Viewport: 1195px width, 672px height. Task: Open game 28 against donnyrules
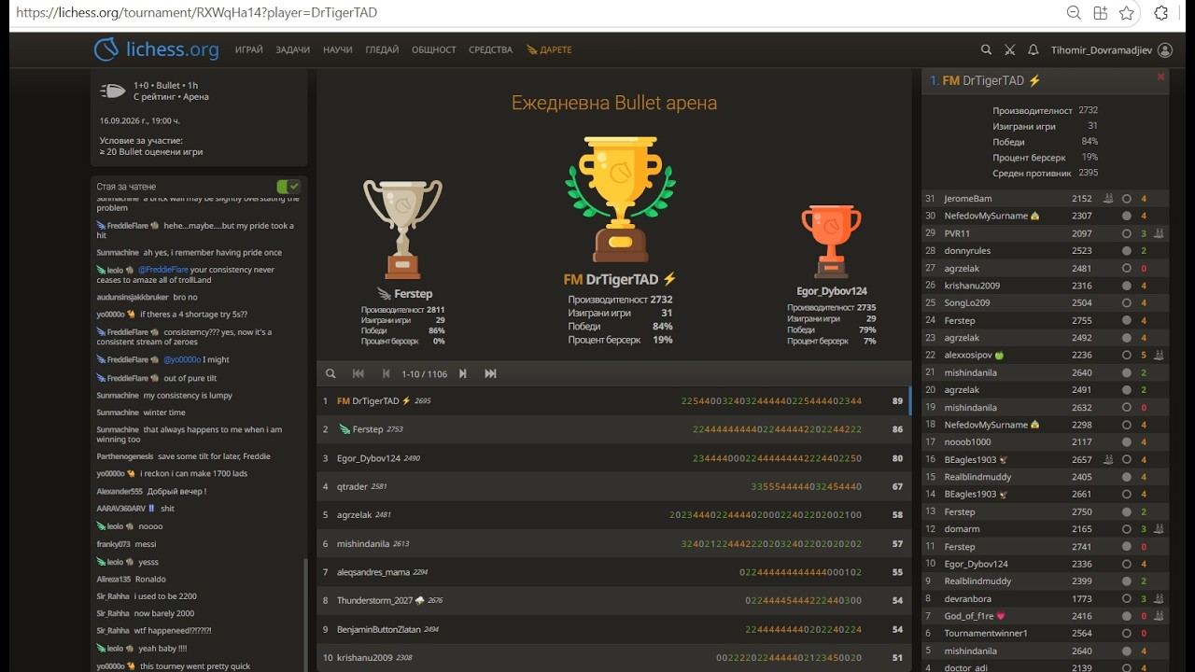pyautogui.click(x=1045, y=251)
